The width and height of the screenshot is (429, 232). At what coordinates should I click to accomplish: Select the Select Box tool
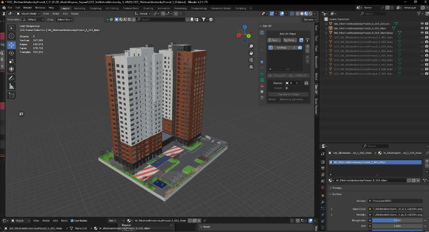(11, 28)
